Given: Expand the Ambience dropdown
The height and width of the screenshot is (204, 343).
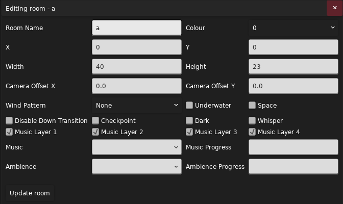Looking at the screenshot, I should pyautogui.click(x=136, y=167).
